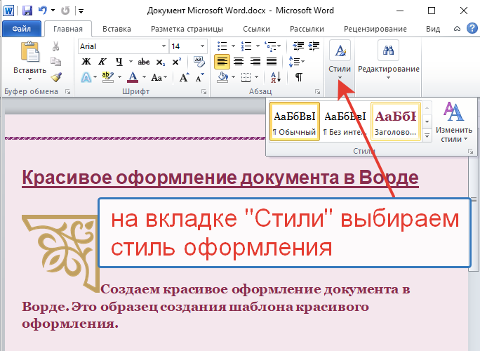Go to the Ссылки tab
Image resolution: width=480 pixels, height=351 pixels.
point(256,29)
